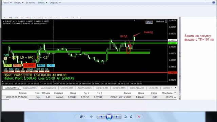This screenshot has width=217, height=122.
Task: Click the D input field showing 200
Action: coord(23,72)
